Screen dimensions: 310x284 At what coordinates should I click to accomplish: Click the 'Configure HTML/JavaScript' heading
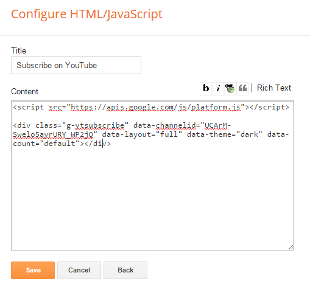(86, 14)
